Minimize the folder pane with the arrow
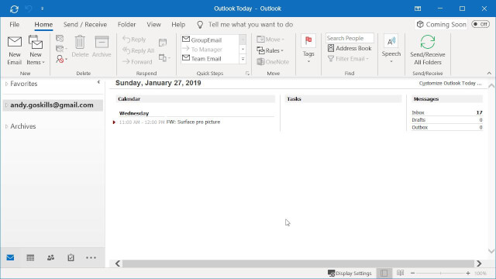 98,82
